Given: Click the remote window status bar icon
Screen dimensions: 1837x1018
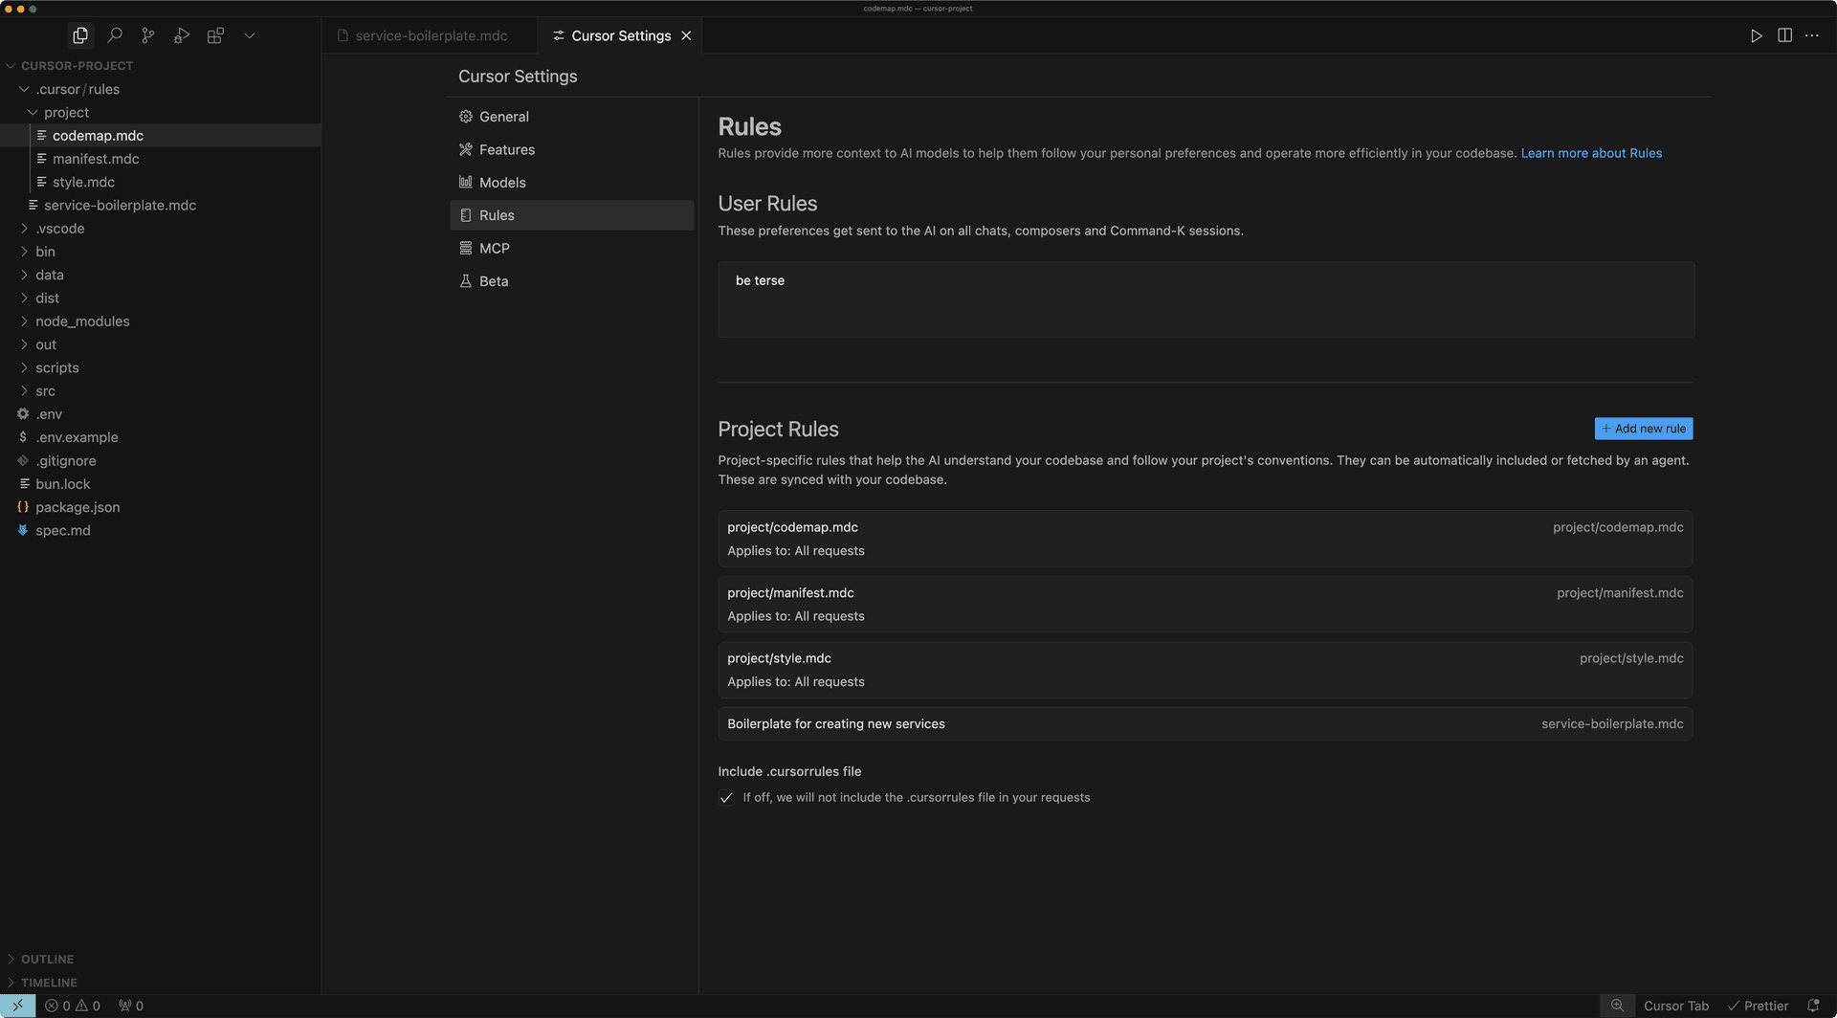Looking at the screenshot, I should click(x=17, y=1006).
